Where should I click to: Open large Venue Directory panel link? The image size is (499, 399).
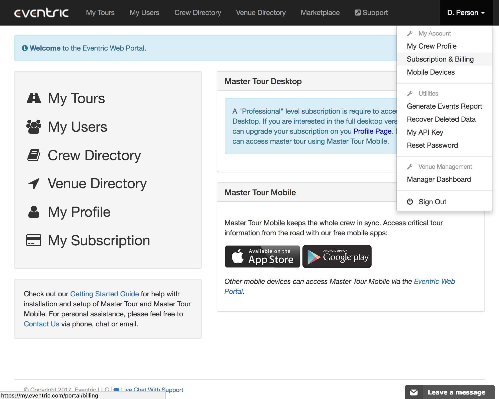coord(97,183)
